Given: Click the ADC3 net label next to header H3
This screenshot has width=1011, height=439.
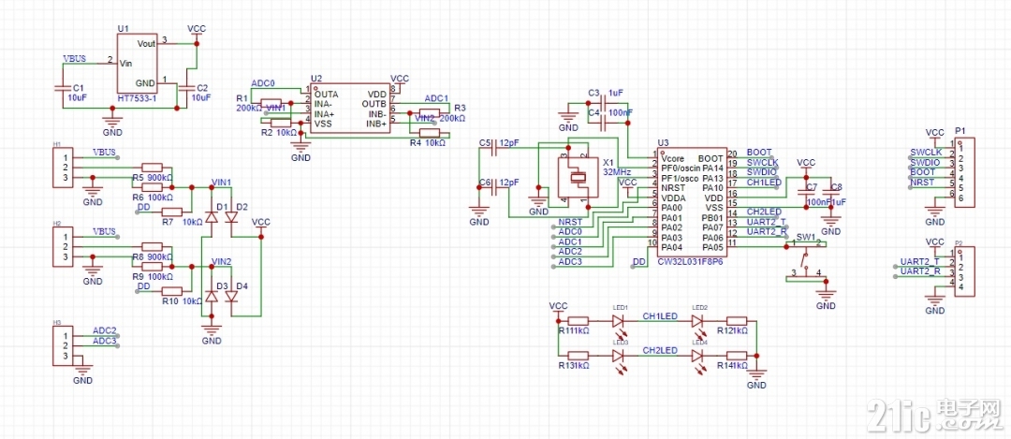Looking at the screenshot, I should [x=105, y=341].
